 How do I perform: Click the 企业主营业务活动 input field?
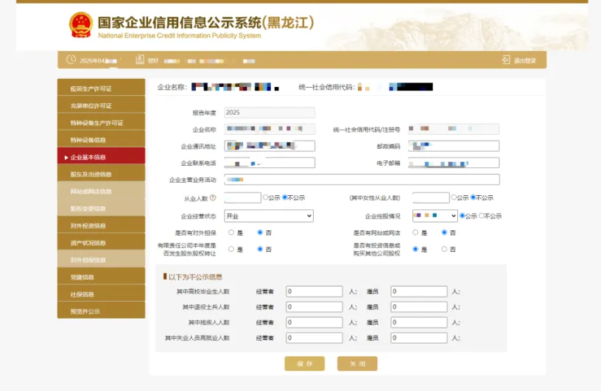point(362,180)
